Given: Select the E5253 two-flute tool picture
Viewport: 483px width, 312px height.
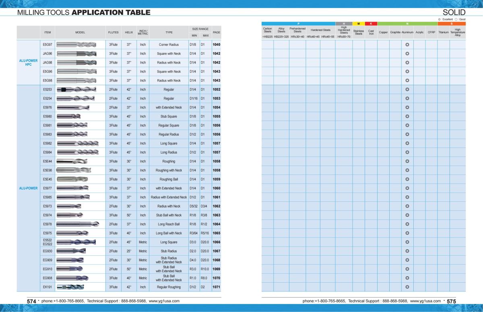Looking at the screenshot, I should pos(76,90).
